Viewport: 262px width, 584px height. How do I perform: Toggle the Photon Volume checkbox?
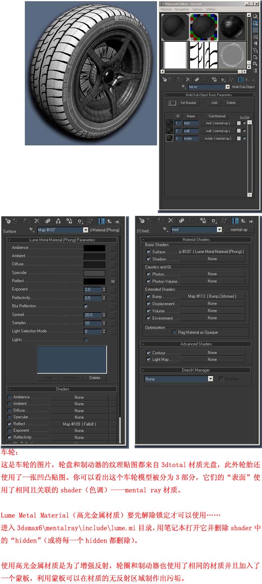148,282
